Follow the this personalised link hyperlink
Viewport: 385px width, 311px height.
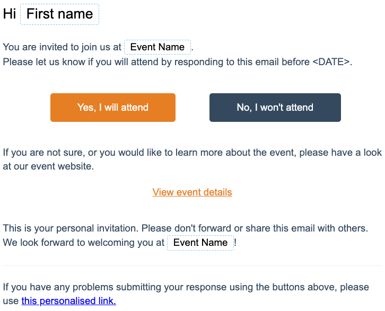point(69,301)
